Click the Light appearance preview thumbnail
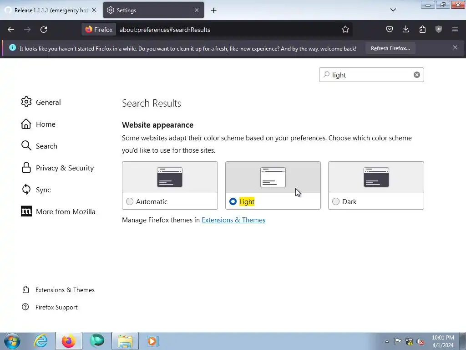The height and width of the screenshot is (350, 466). pyautogui.click(x=273, y=177)
